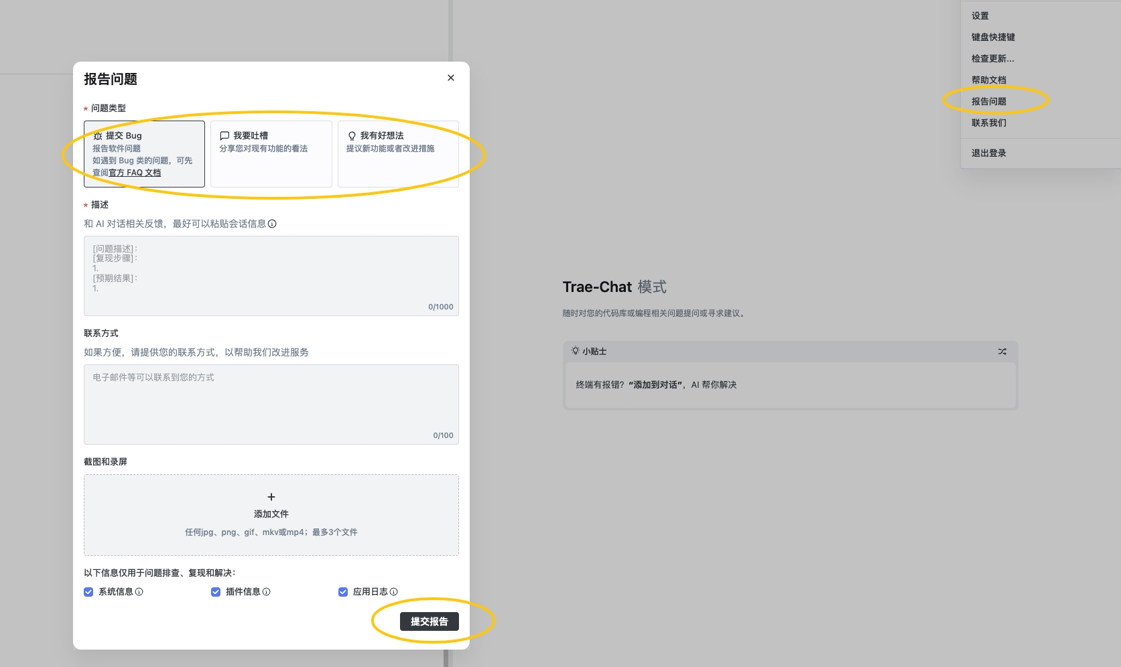Viewport: 1121px width, 667px height.
Task: Pick the 我有好想法 suggestion type
Action: pos(398,153)
